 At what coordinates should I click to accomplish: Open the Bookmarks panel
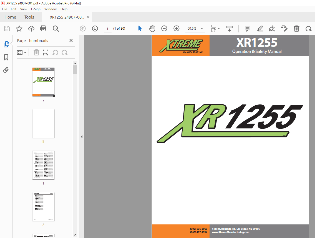(x=6, y=57)
